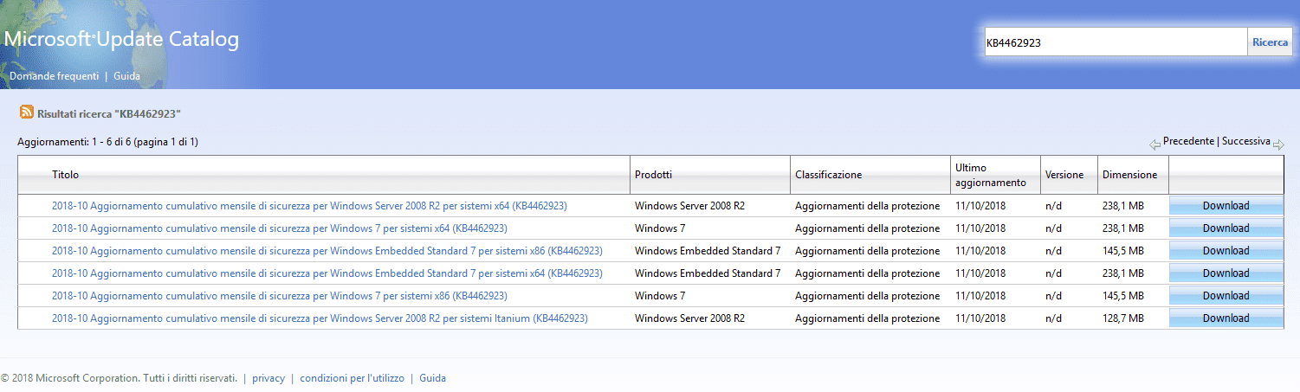Image resolution: width=1300 pixels, height=392 pixels.
Task: Download the Windows Server 2008 R2 Itanium update
Action: (x=1226, y=318)
